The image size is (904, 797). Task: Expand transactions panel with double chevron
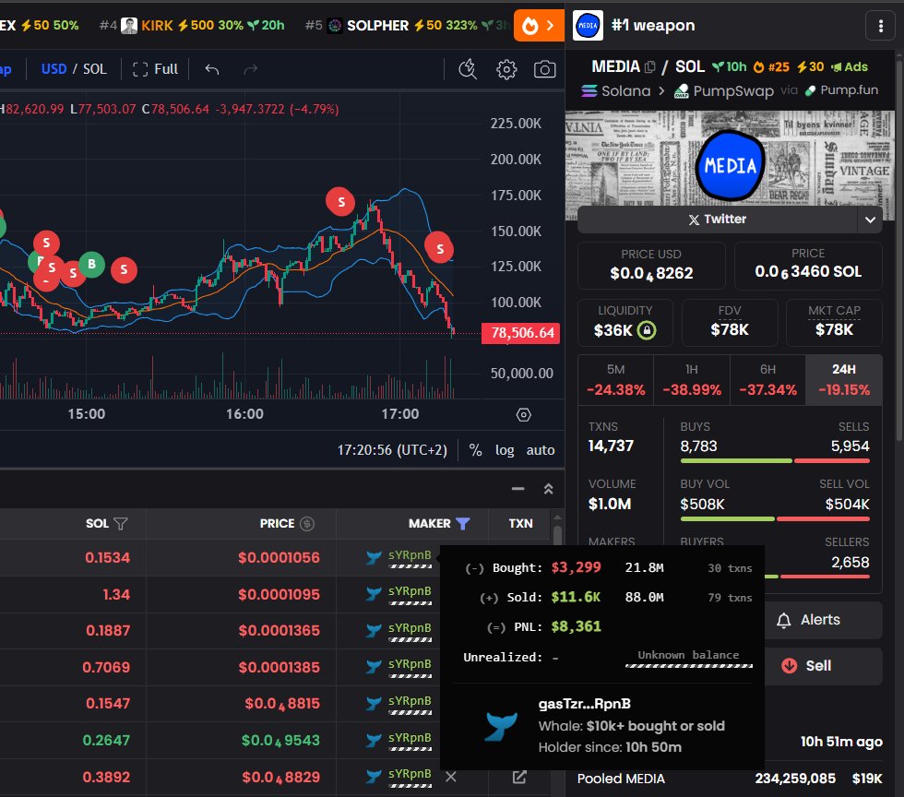pos(548,489)
